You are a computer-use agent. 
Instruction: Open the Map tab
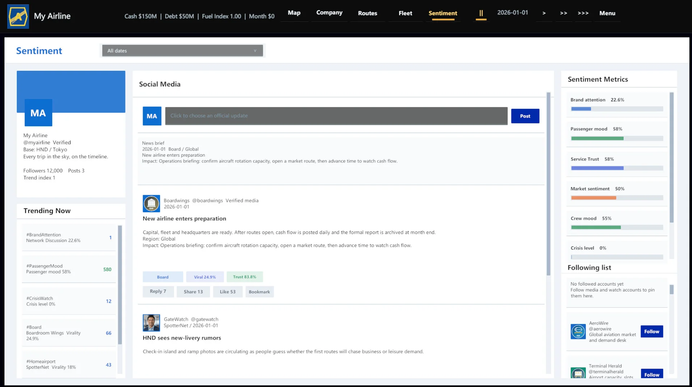294,13
